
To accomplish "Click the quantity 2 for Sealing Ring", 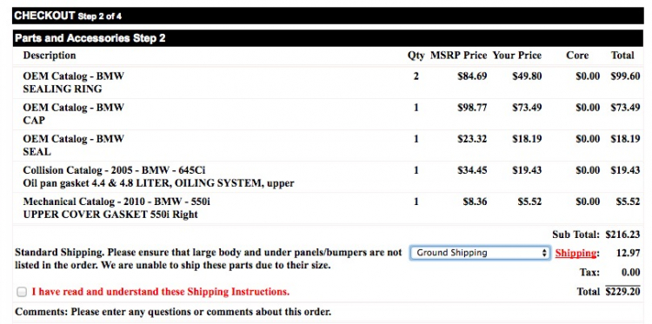I will [416, 76].
